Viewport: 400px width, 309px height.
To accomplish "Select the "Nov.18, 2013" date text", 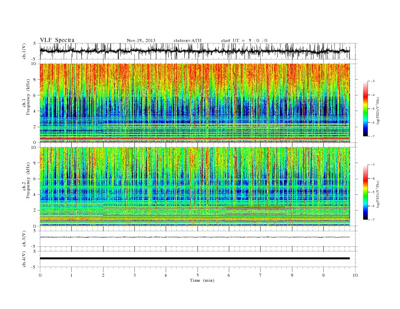I will (x=141, y=40).
